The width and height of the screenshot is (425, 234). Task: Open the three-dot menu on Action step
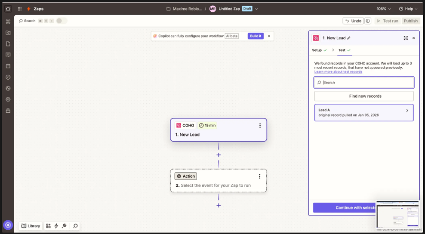260,176
